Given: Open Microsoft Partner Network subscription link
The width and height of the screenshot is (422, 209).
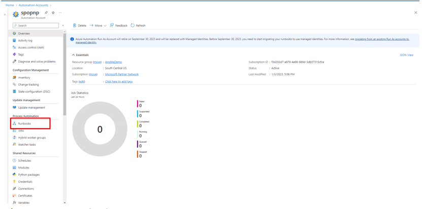Looking at the screenshot, I should click(122, 74).
